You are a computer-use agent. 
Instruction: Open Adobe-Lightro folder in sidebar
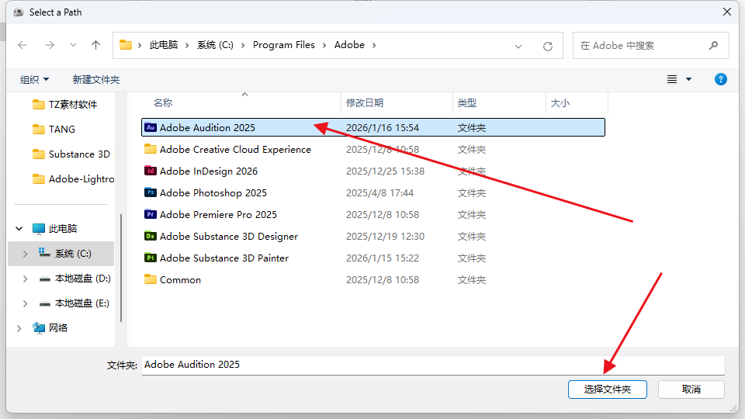(x=73, y=178)
